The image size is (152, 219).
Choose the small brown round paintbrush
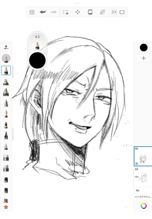point(6,125)
